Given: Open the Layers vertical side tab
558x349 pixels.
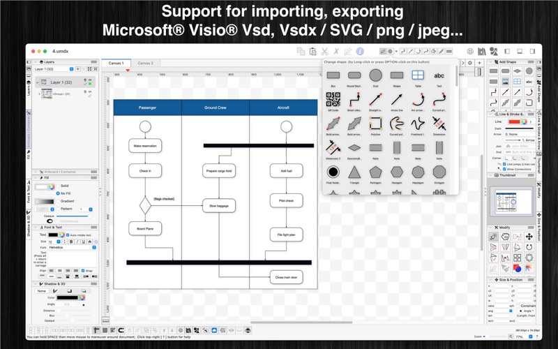Looking at the screenshot, I should pyautogui.click(x=29, y=89).
